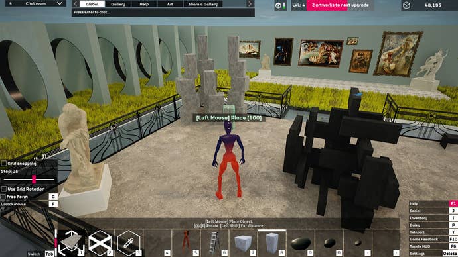Switch to the Help chat tab
Viewport: 458px width, 257px height.
click(144, 4)
